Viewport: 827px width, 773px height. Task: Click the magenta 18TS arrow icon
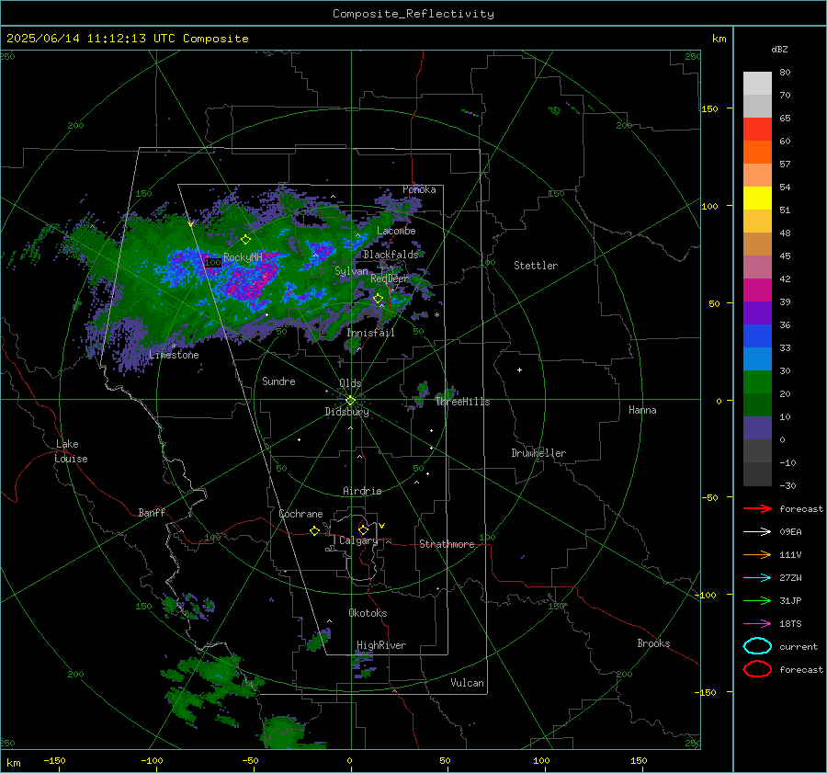coord(757,624)
